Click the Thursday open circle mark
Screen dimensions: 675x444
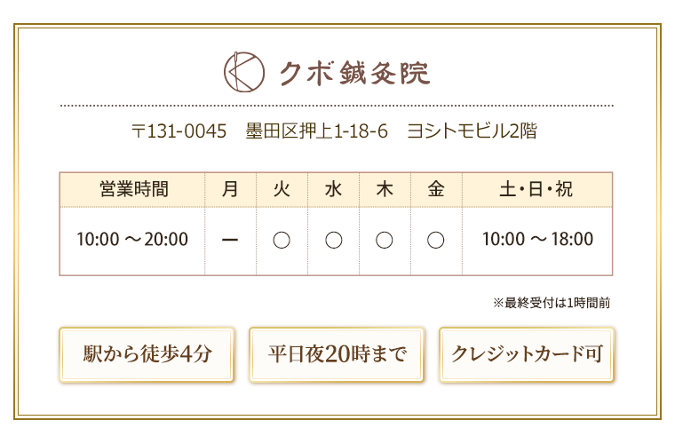(x=385, y=240)
